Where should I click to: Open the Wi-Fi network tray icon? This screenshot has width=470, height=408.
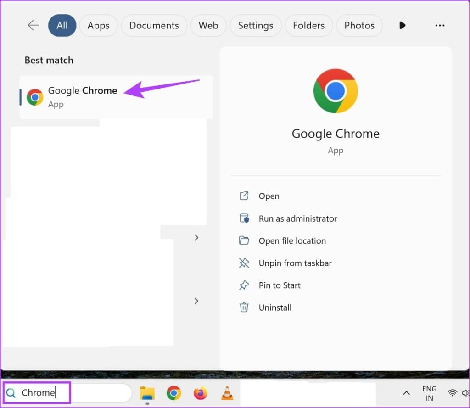click(x=452, y=393)
